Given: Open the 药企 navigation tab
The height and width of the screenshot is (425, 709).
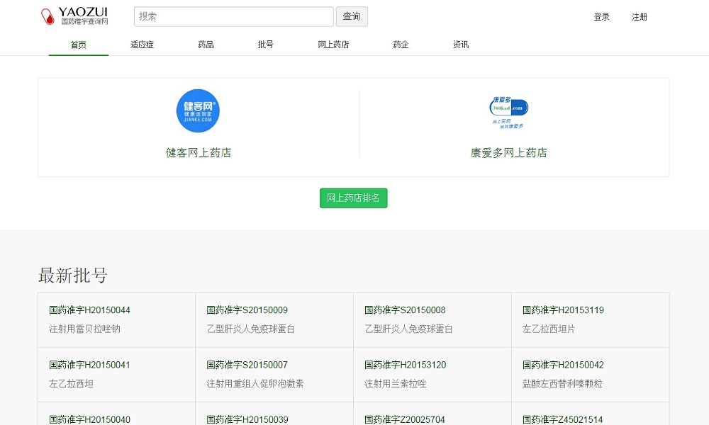Looking at the screenshot, I should [x=401, y=45].
